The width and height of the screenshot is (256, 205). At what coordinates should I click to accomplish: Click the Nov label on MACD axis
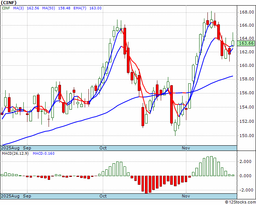[x=186, y=196]
